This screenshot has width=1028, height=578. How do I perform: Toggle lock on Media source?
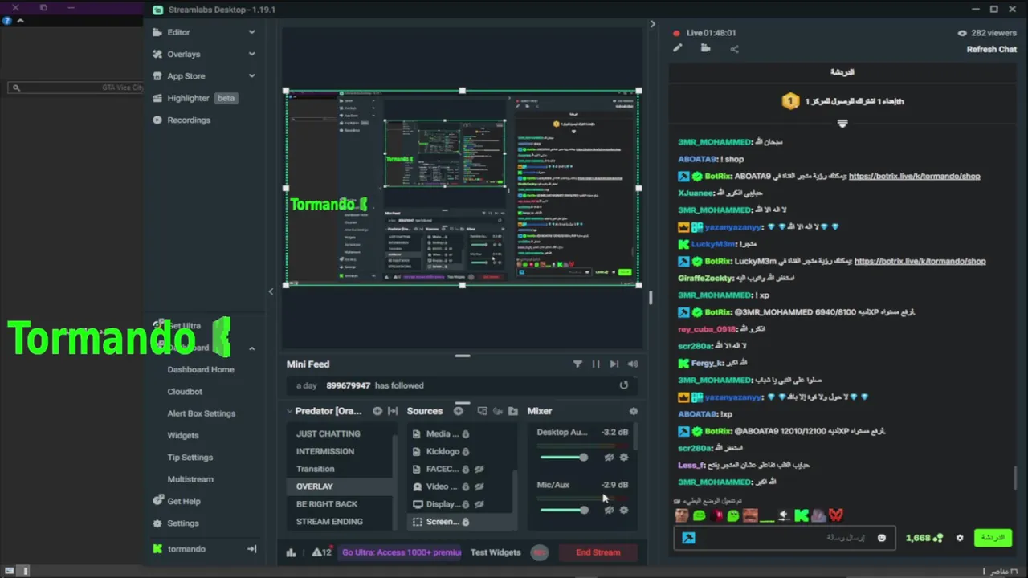point(466,434)
